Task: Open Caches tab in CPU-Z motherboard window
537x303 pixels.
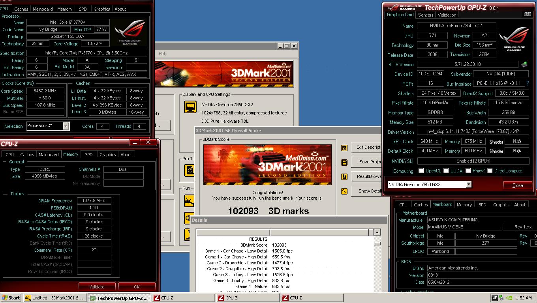Action: tap(421, 205)
